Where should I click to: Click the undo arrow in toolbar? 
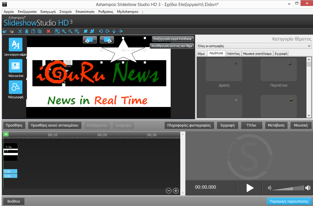pyautogui.click(x=5, y=31)
